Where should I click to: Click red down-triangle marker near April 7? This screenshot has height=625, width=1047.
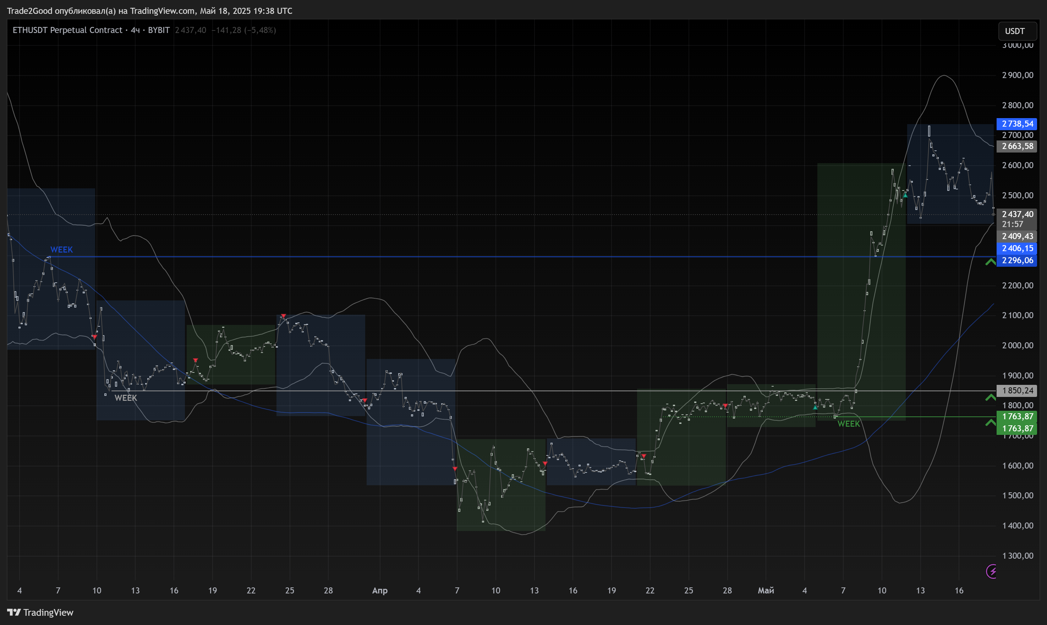click(x=455, y=469)
